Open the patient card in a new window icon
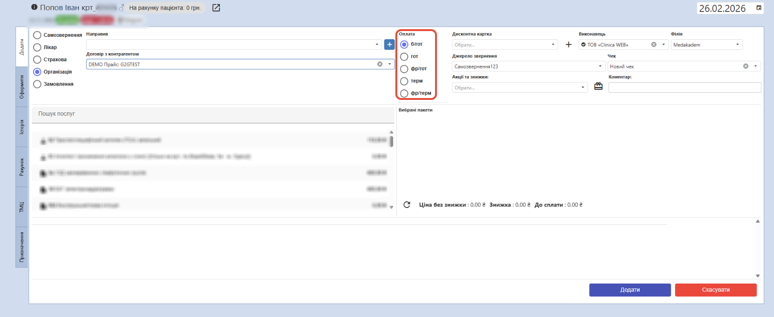This screenshot has height=317, width=774. (x=216, y=8)
